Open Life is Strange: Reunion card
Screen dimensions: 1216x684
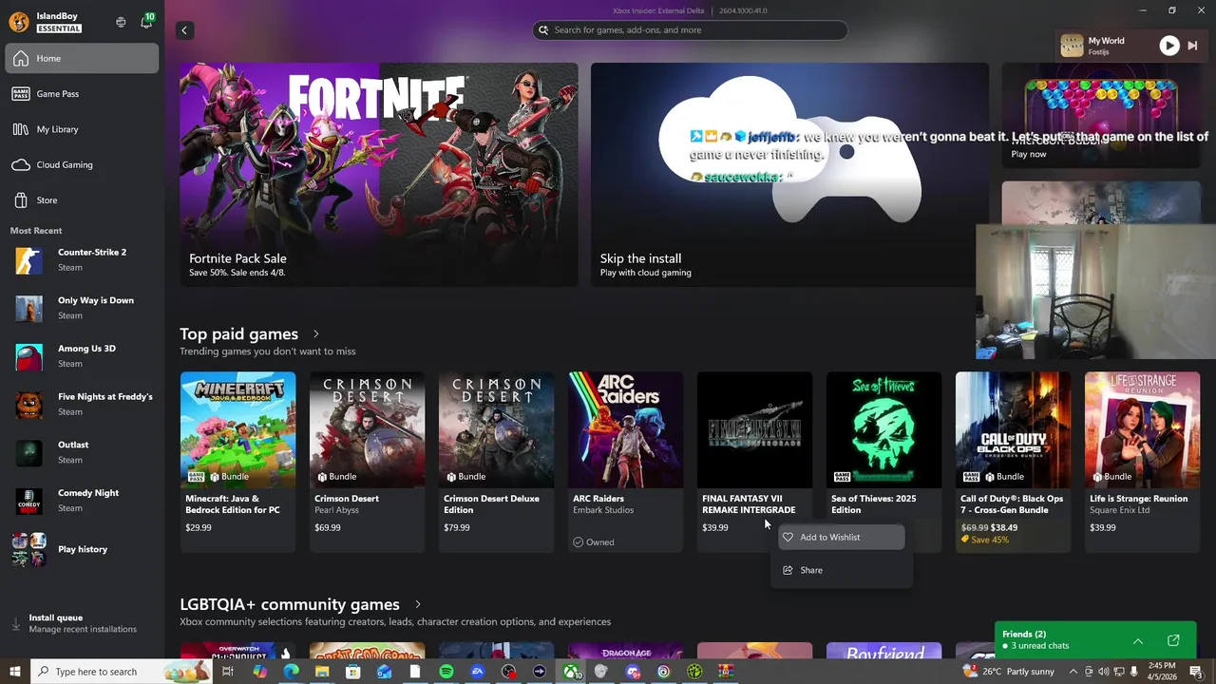pos(1142,462)
